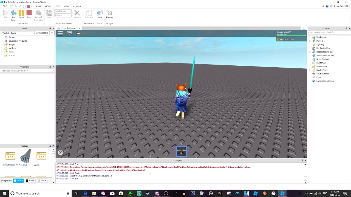Screen dimensions: 351x197
Task: Pause the simulation
Action: tap(21, 15)
